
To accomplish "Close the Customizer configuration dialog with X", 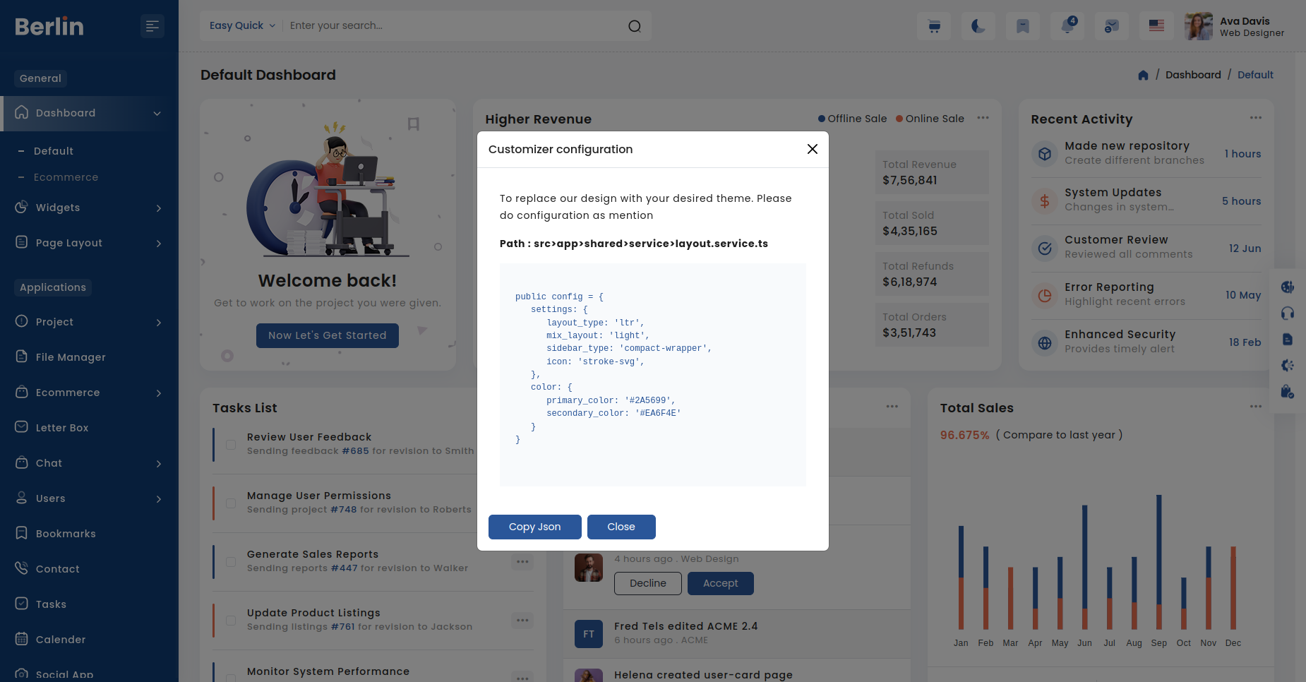I will pyautogui.click(x=812, y=149).
